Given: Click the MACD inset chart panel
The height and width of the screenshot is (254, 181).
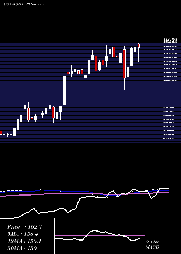Looking at the screenshot, I should [x=100, y=236].
